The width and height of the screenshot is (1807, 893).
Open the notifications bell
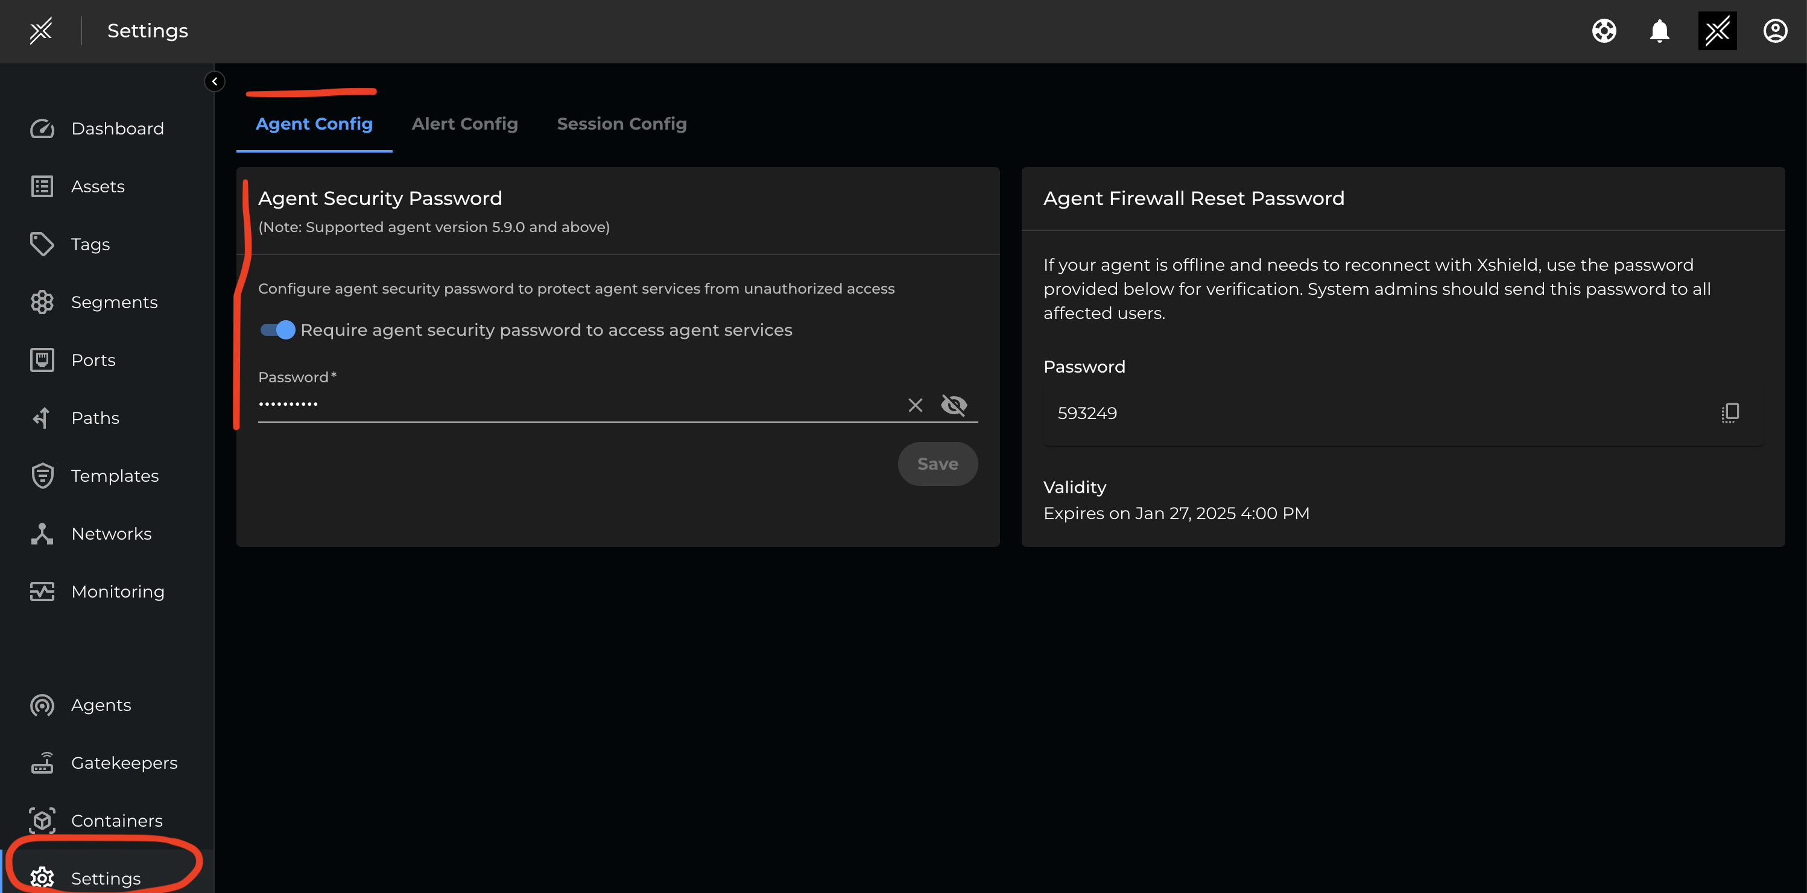[x=1660, y=31]
